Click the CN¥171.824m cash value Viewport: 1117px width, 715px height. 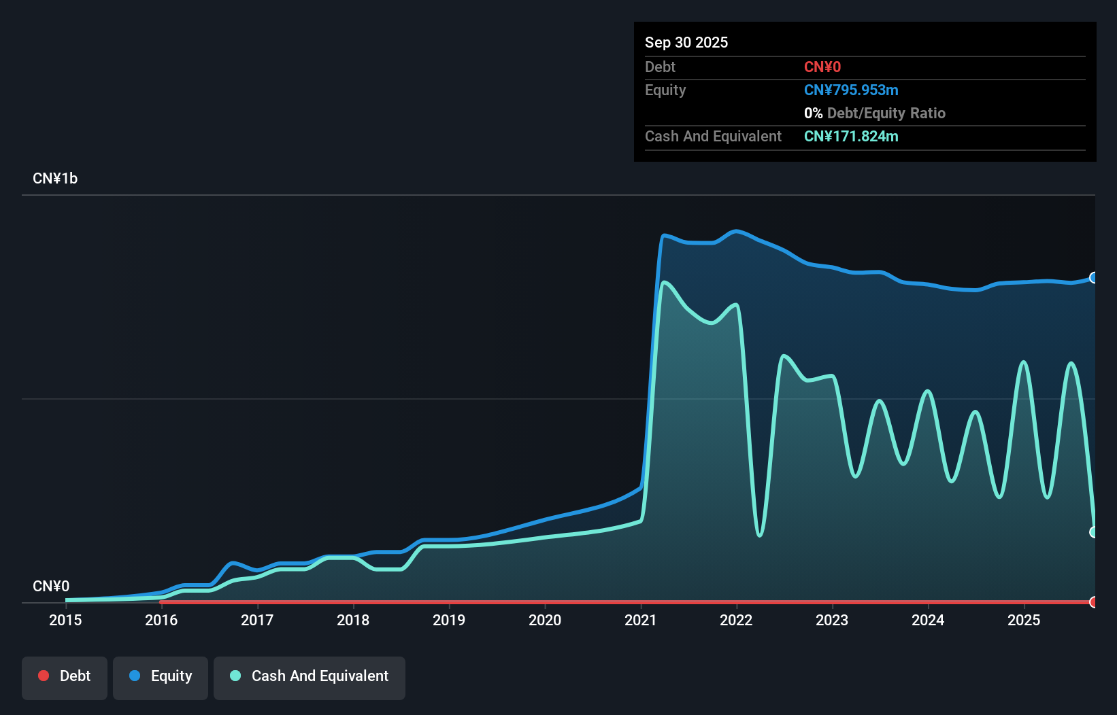point(851,137)
